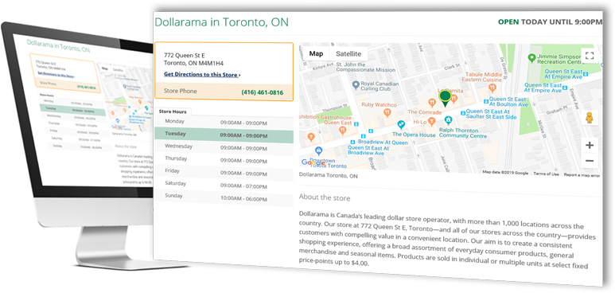Switch to the Map view tab
Image resolution: width=615 pixels, height=293 pixels.
(316, 54)
